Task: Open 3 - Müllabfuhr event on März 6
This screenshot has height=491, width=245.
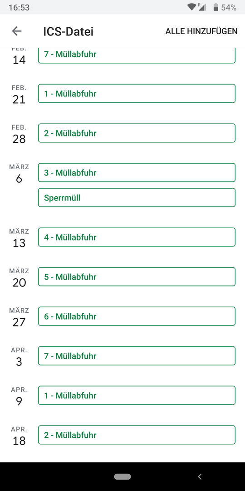Action: pos(137,173)
